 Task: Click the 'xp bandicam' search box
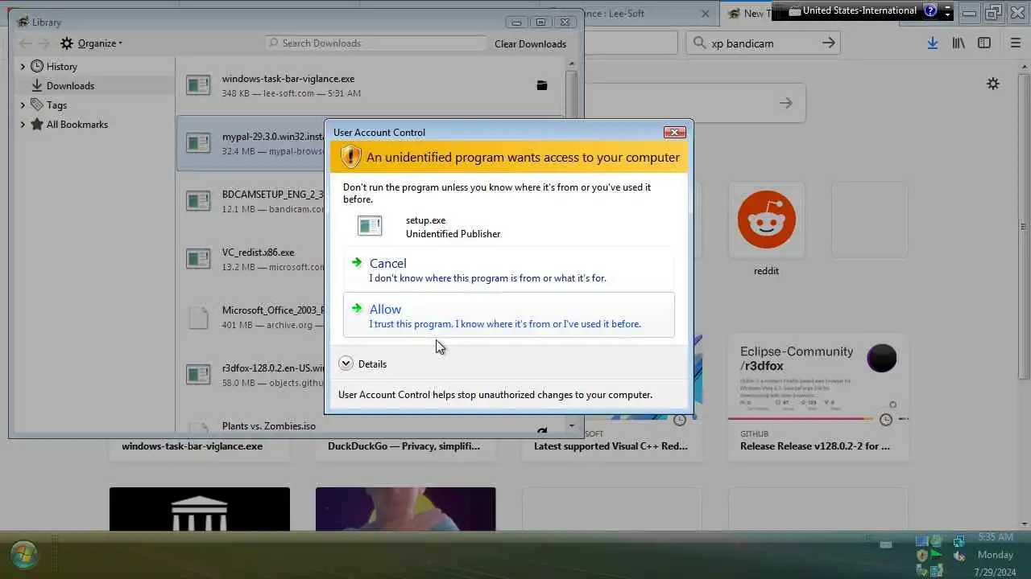point(763,43)
